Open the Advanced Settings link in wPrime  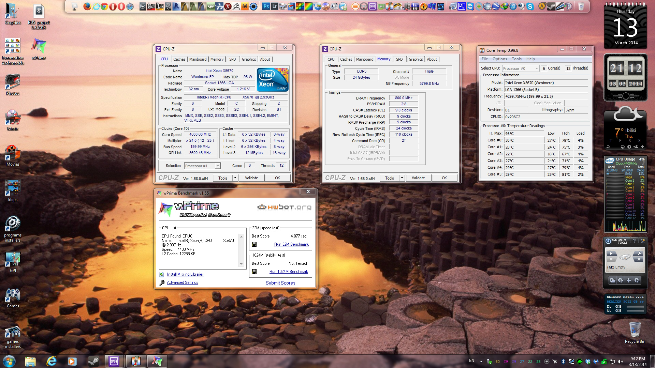click(182, 282)
